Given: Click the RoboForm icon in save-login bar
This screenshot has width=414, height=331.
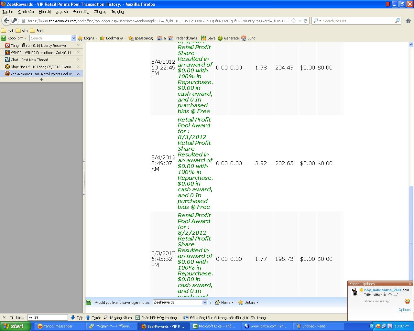Looking at the screenshot, I should [x=89, y=302].
